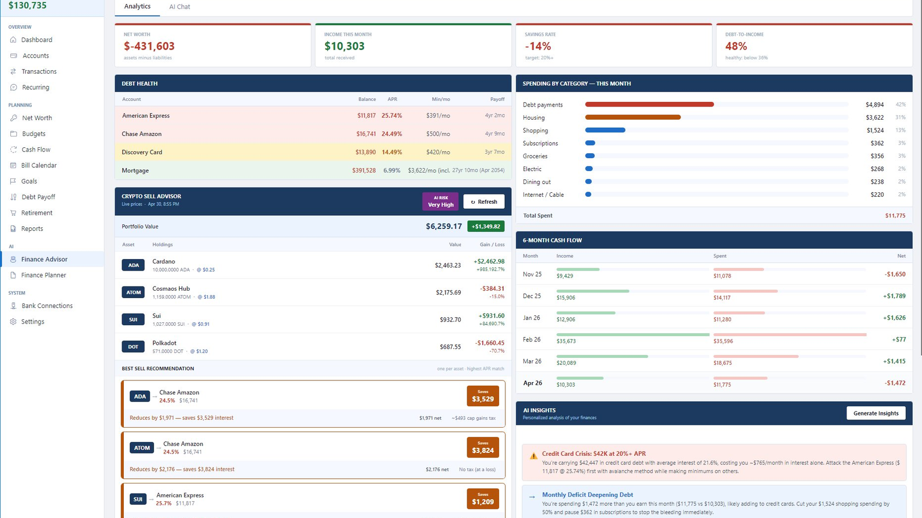Select the Transactions arrows icon
This screenshot has width=922, height=518.
(13, 71)
